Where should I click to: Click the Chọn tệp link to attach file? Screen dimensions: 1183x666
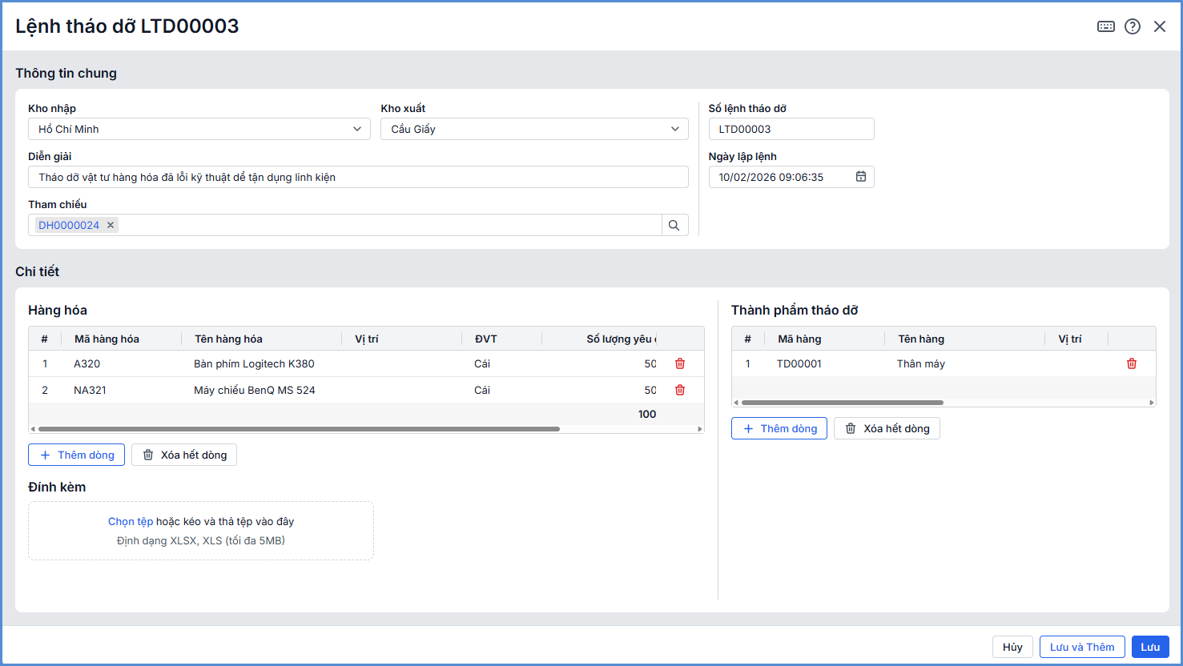pyautogui.click(x=131, y=521)
